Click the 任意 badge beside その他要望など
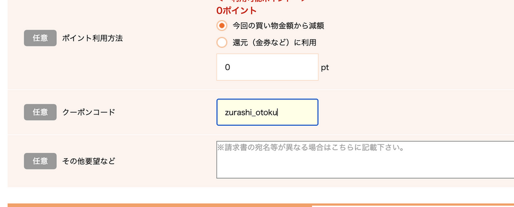Screen dimensions: 514x207 click(x=40, y=161)
